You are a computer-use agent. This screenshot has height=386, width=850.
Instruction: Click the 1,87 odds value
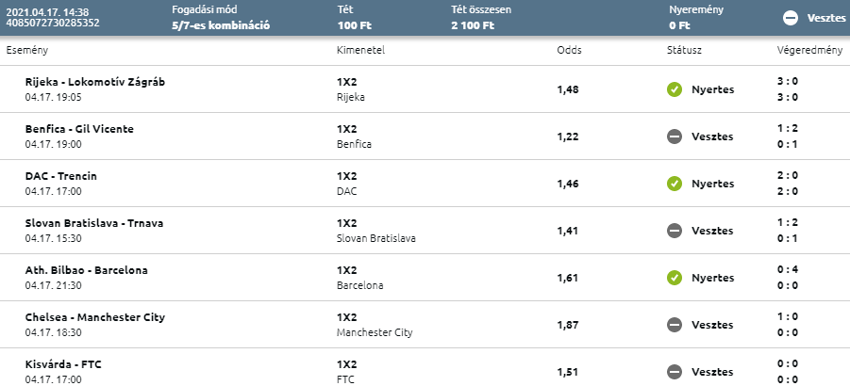(x=568, y=325)
